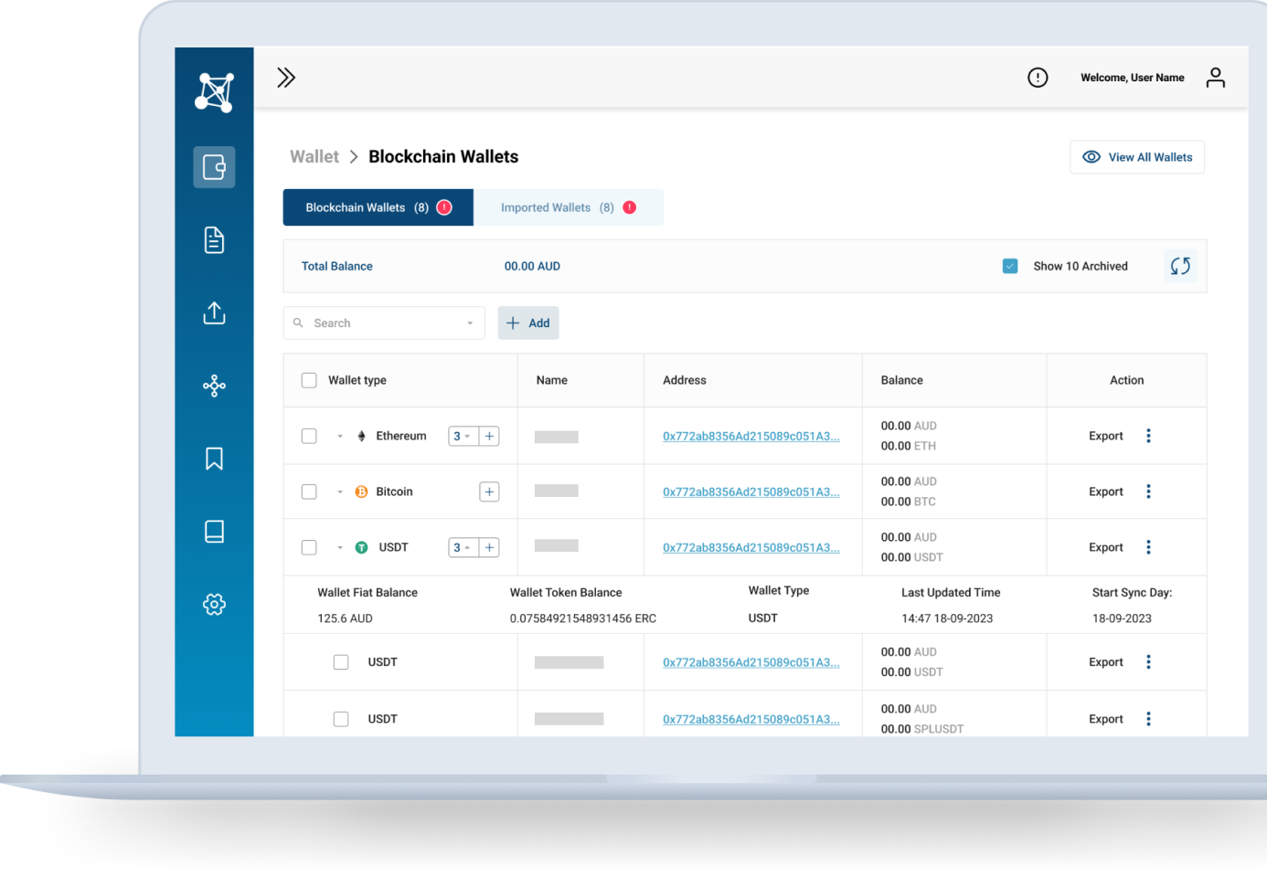Select the Wallet type header checkbox
Viewport: 1267px width, 877px height.
click(x=309, y=380)
